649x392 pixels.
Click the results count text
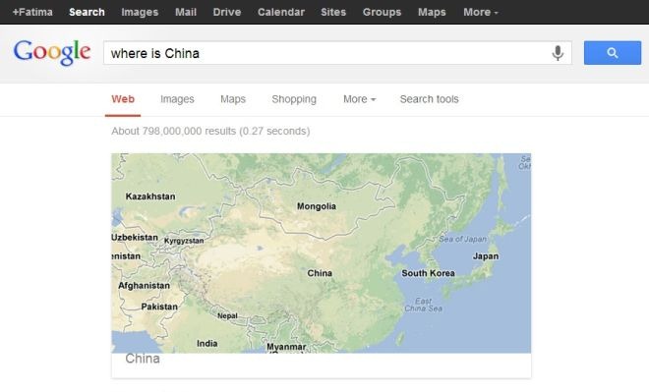[210, 131]
